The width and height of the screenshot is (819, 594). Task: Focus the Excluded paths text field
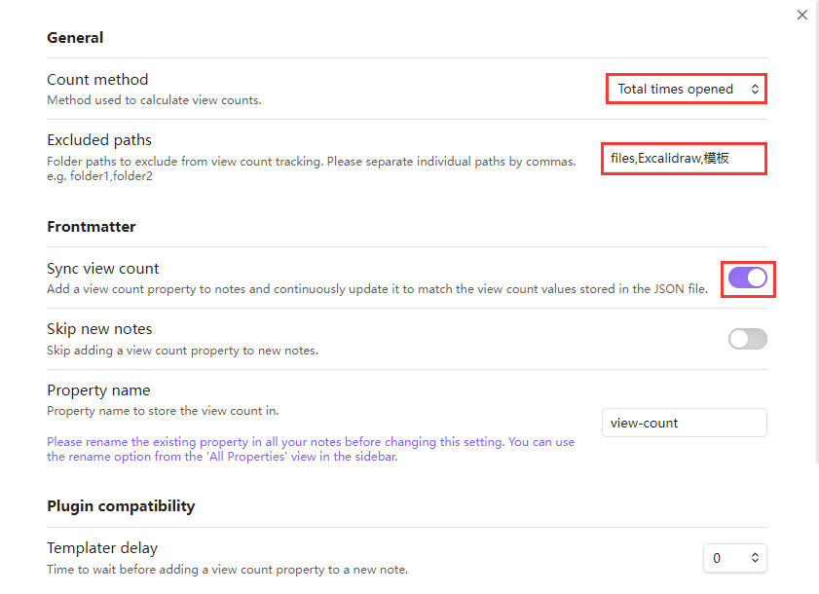[x=684, y=158]
